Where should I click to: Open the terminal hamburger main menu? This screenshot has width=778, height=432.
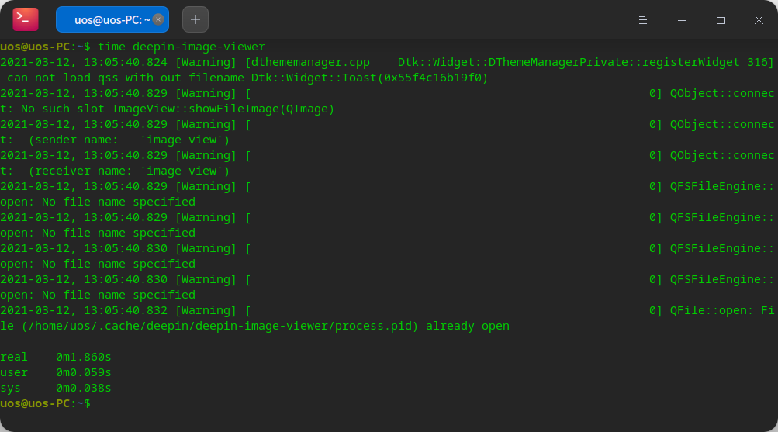tap(643, 19)
